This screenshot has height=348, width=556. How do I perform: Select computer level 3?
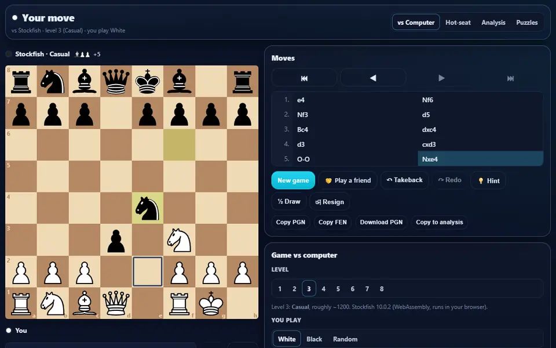click(x=309, y=289)
